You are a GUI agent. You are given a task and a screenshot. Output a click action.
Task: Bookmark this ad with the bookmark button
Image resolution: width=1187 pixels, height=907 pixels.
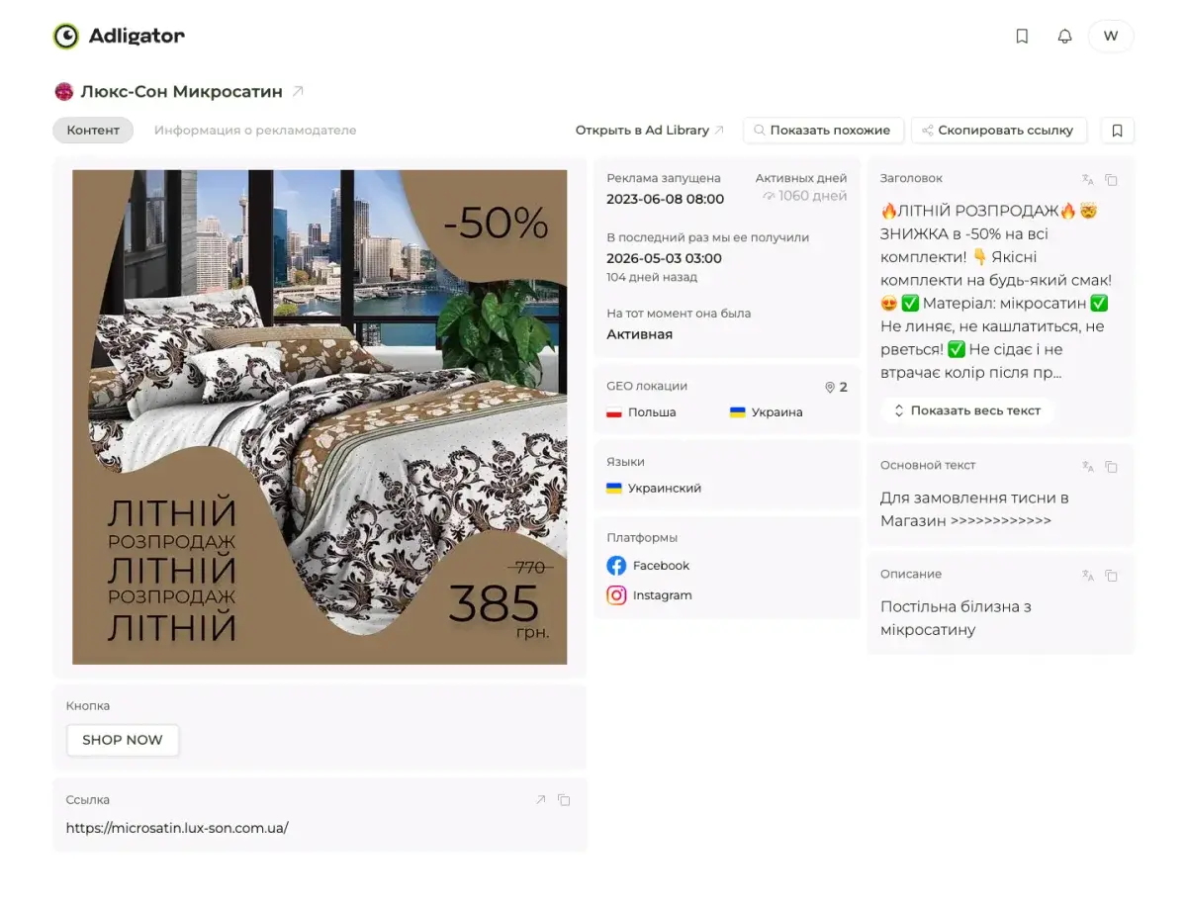1117,130
